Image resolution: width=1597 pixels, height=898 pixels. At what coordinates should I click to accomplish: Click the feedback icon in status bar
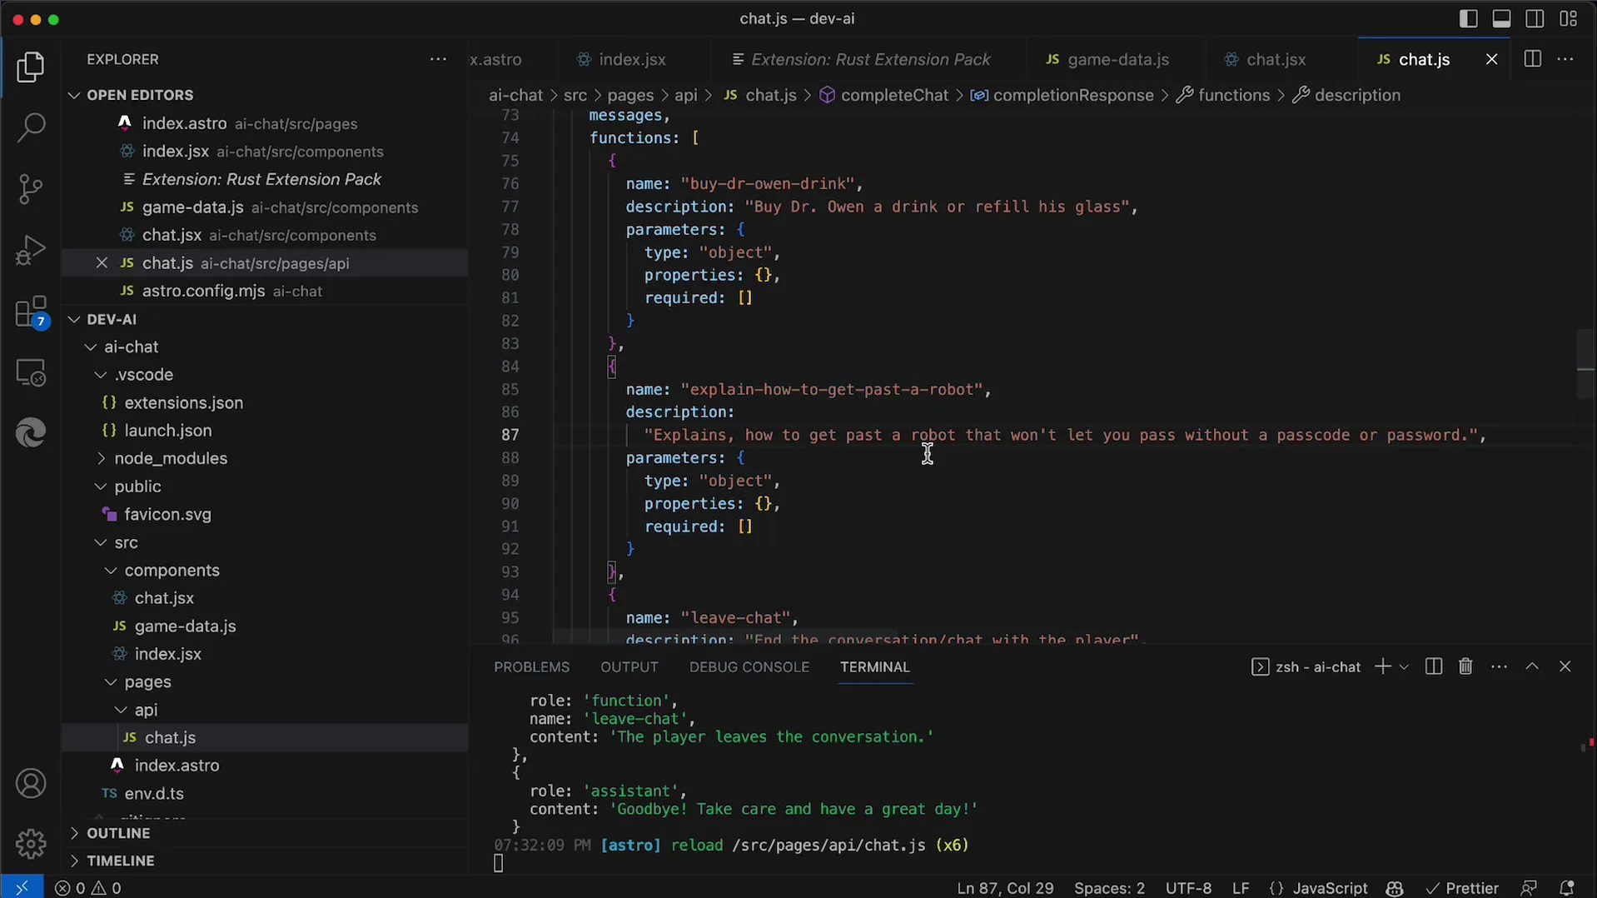1529,888
